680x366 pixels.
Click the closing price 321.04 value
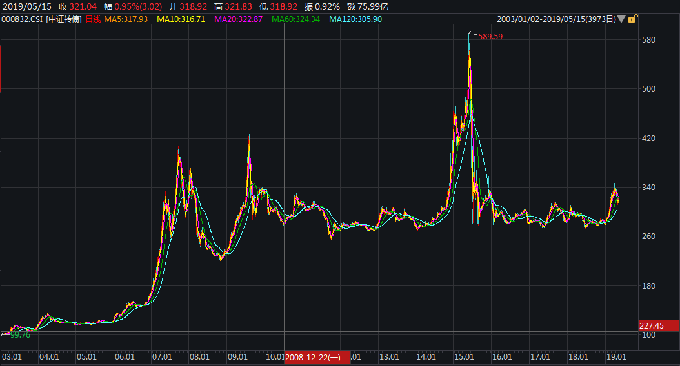83,6
